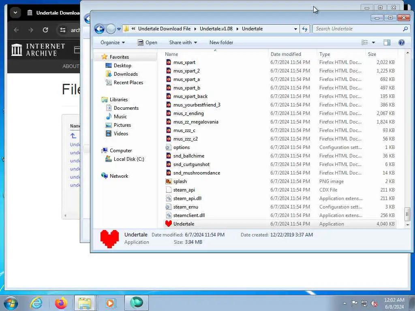Sort files by Size column
Image resolution: width=415 pixels, height=311 pixels.
click(372, 54)
